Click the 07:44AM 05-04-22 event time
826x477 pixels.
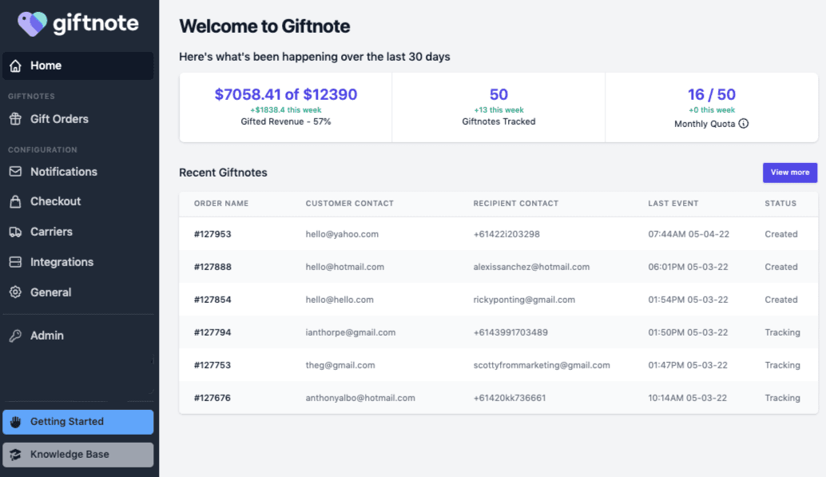point(689,234)
